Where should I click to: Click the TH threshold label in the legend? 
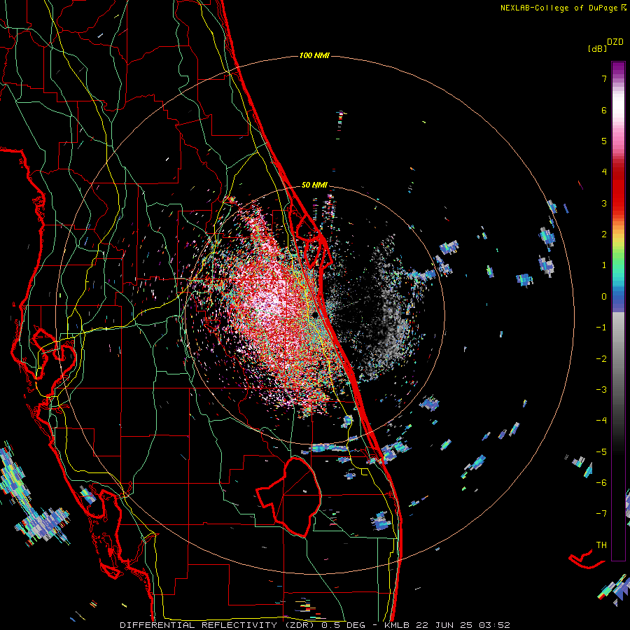pos(601,545)
